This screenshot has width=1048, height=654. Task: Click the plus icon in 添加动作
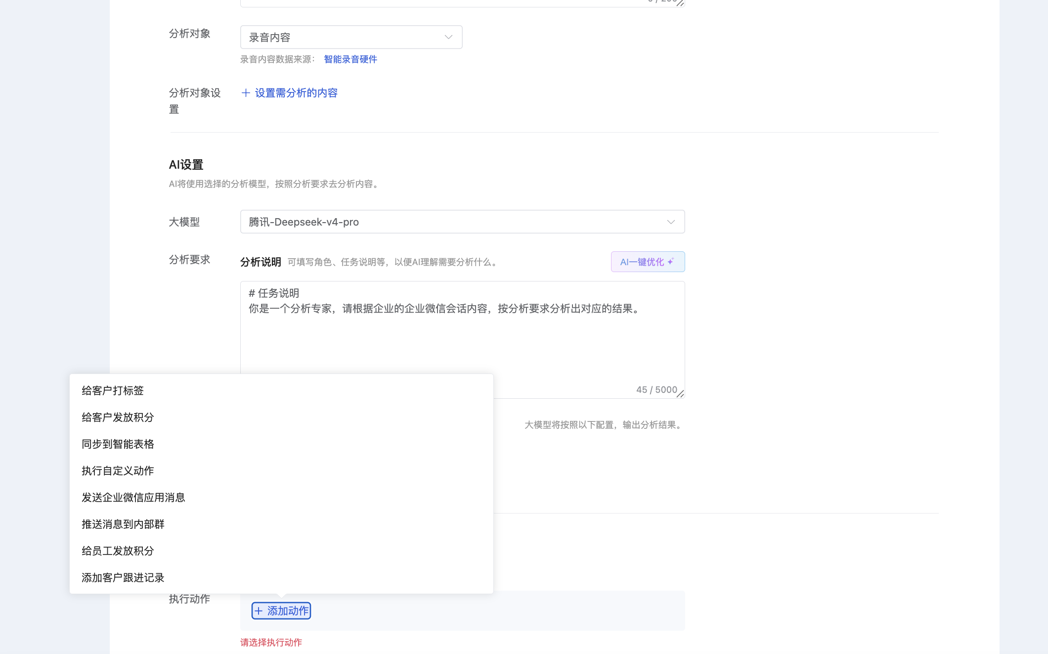coord(259,611)
